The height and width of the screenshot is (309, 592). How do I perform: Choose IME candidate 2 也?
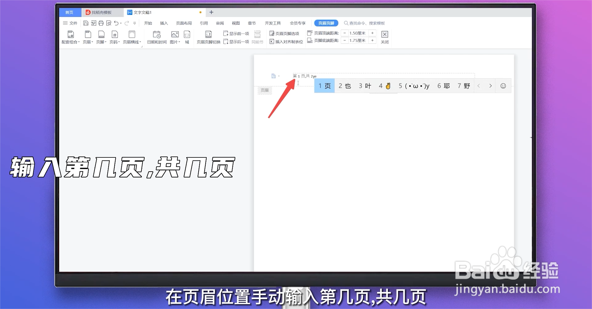(345, 86)
